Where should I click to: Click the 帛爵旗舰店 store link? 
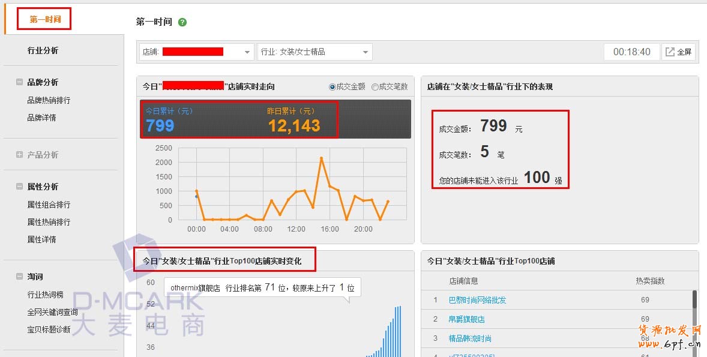pyautogui.click(x=466, y=319)
